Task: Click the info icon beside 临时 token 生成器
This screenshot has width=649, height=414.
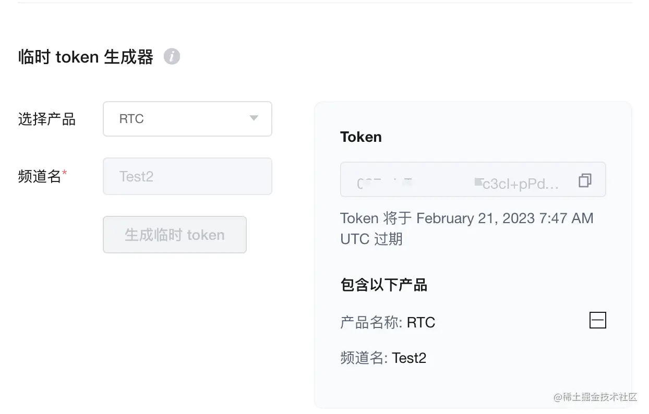Action: pos(172,56)
